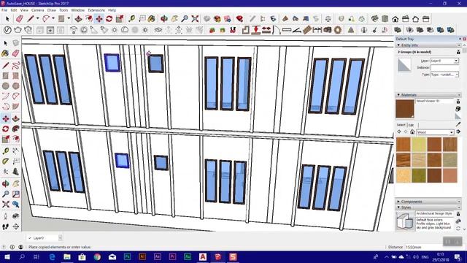Pick the first wood swatch in top row
This screenshot has width=467, height=263.
point(404,145)
